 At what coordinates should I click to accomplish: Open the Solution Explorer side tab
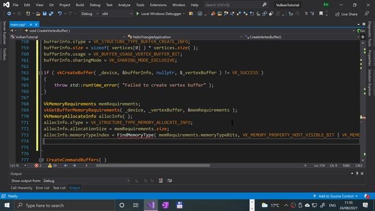tap(370, 83)
